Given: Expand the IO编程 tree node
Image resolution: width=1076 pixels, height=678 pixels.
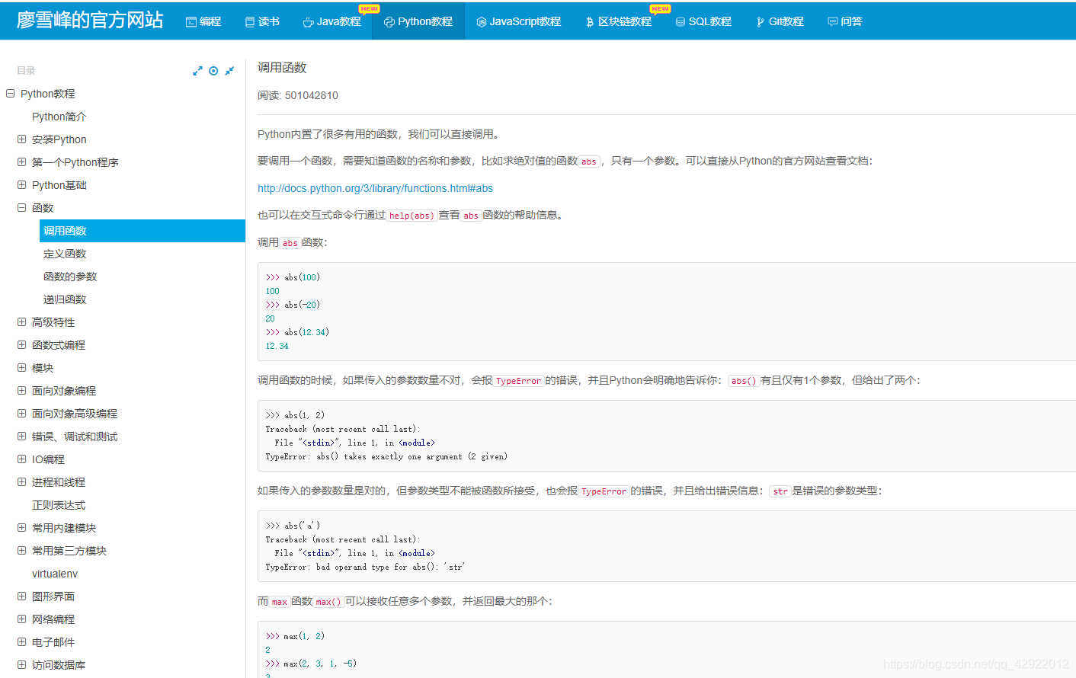Looking at the screenshot, I should pos(21,459).
